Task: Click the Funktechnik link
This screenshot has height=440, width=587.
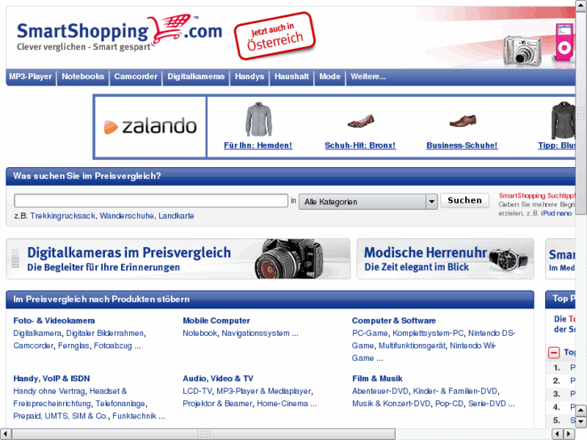Action: [x=134, y=416]
